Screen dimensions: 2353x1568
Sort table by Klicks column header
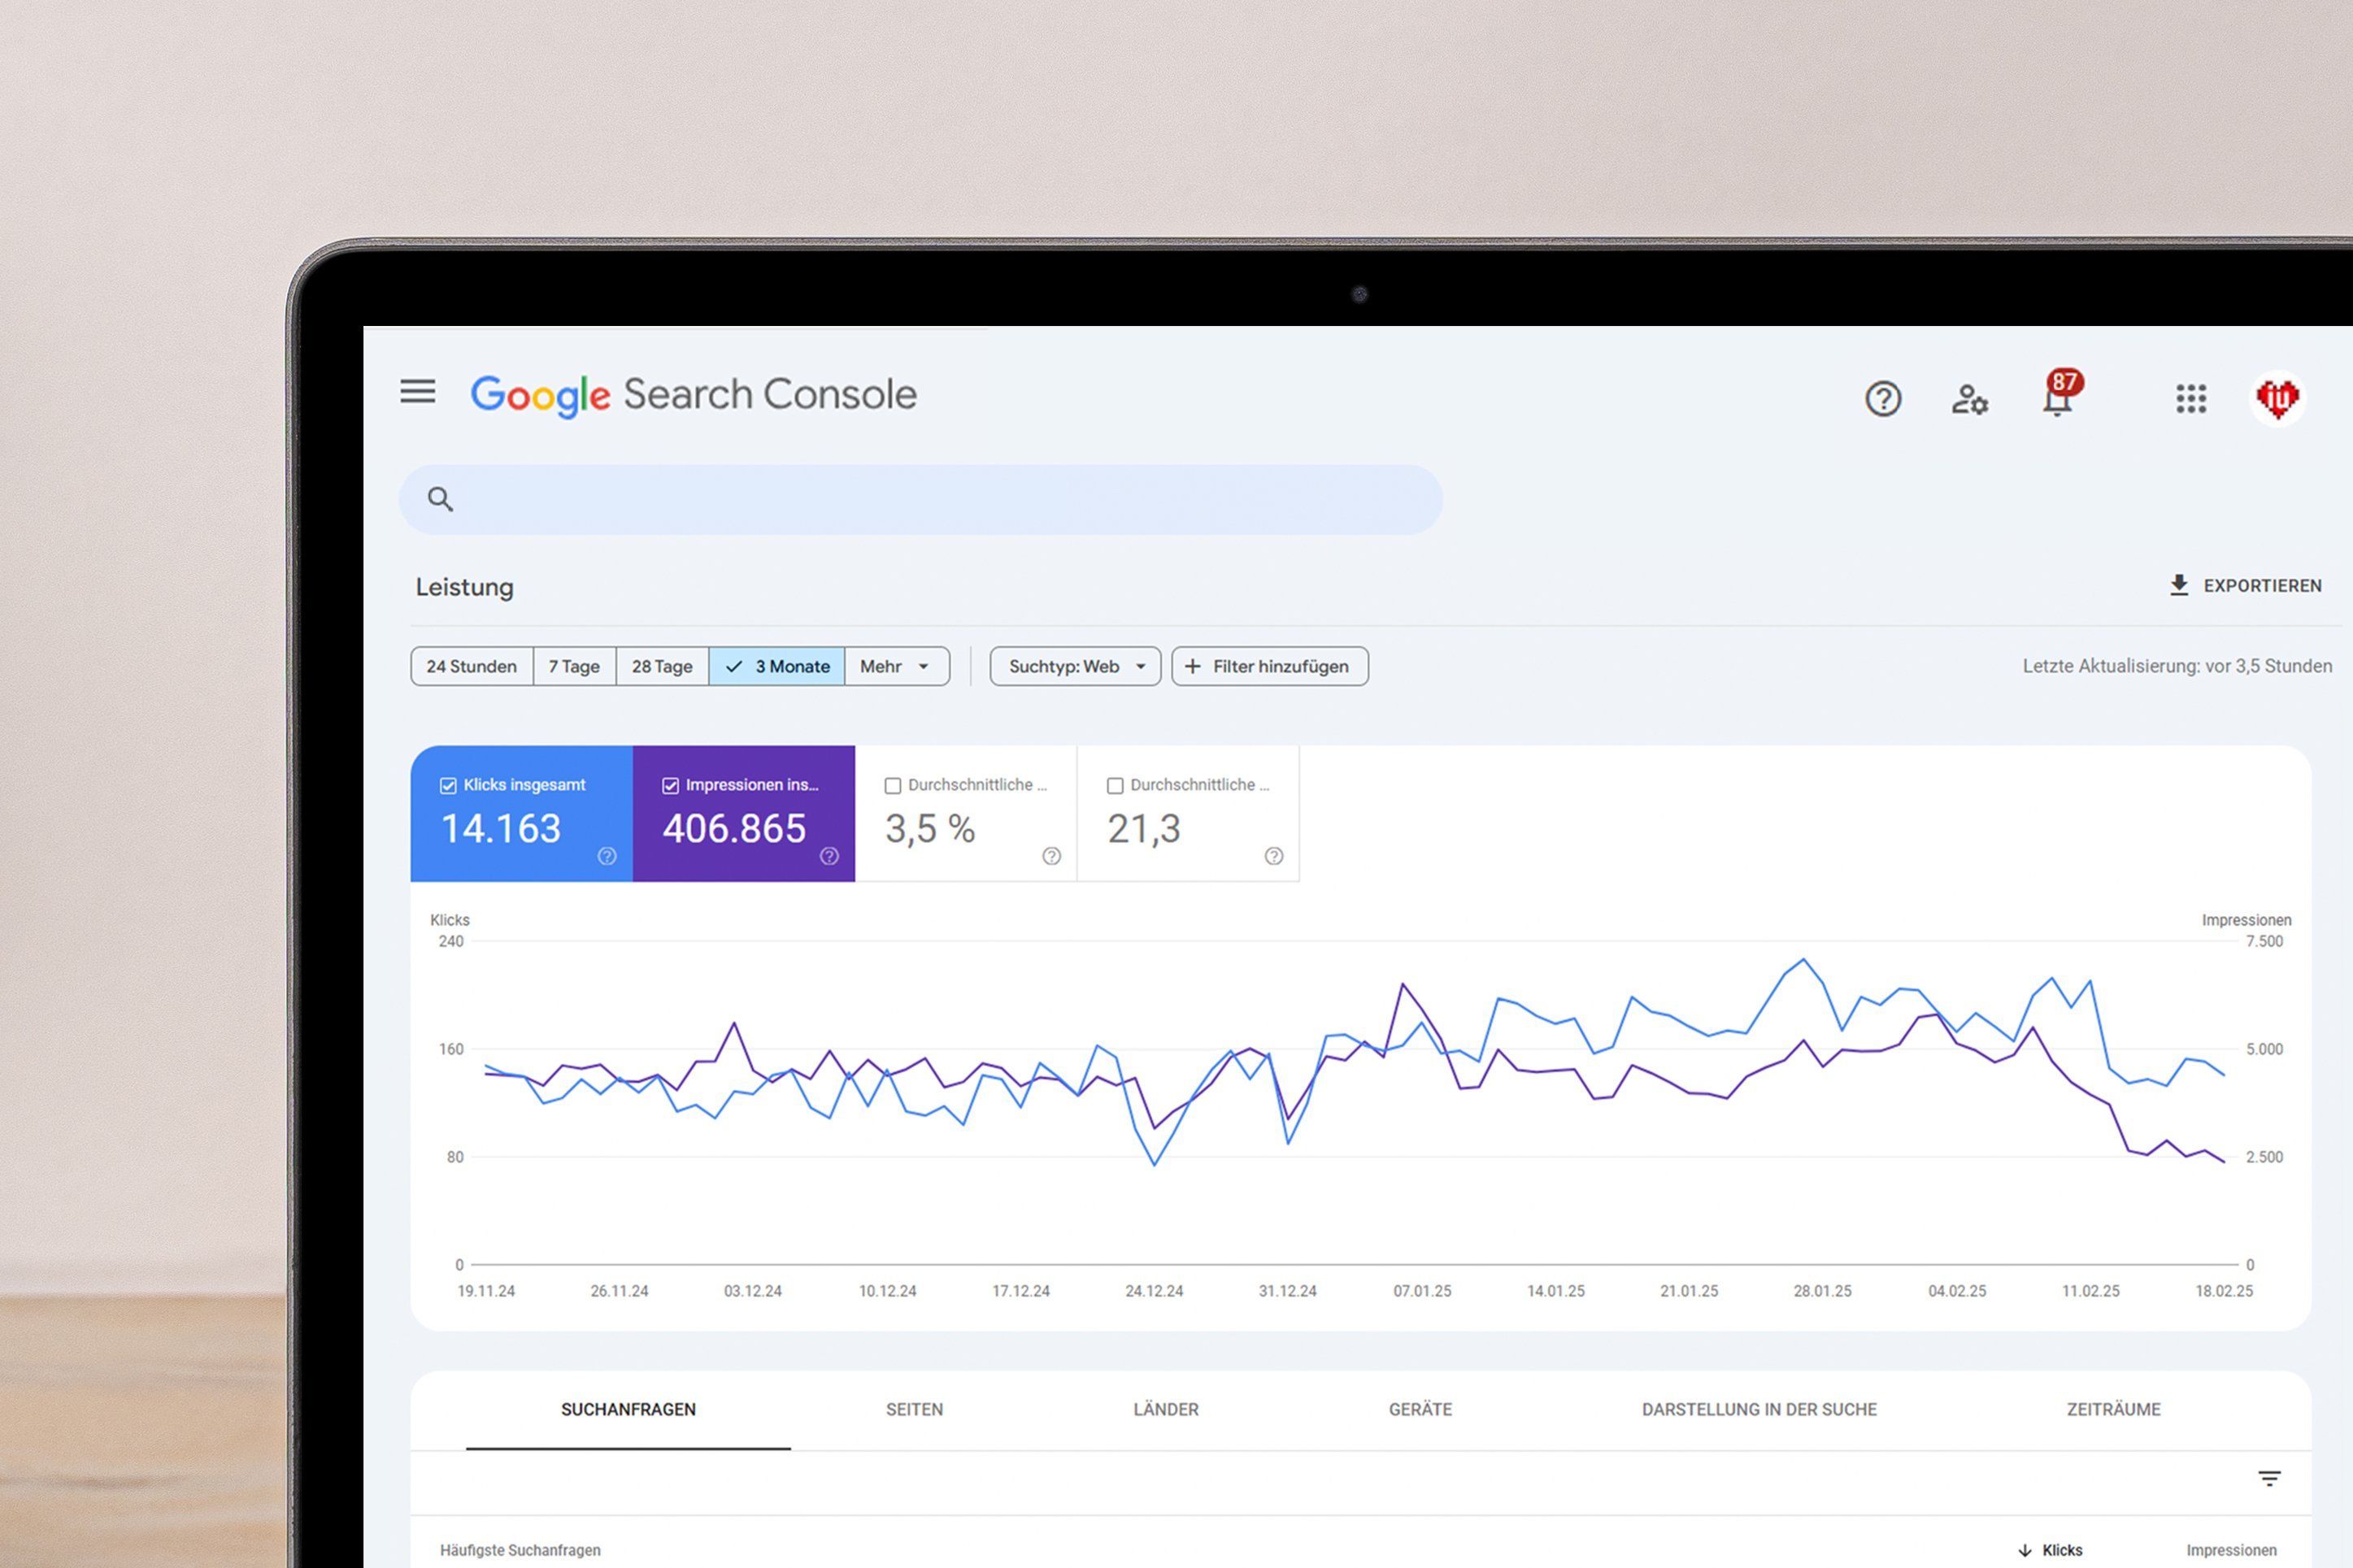(x=2050, y=1550)
